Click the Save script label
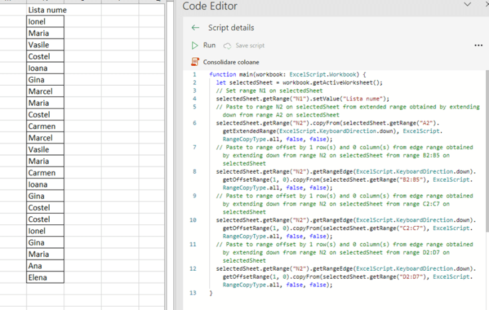Screen dimensions: 489x310 point(250,46)
